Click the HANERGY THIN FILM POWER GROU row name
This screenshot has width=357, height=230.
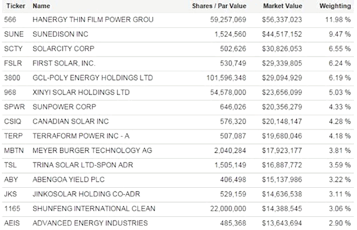pos(93,20)
